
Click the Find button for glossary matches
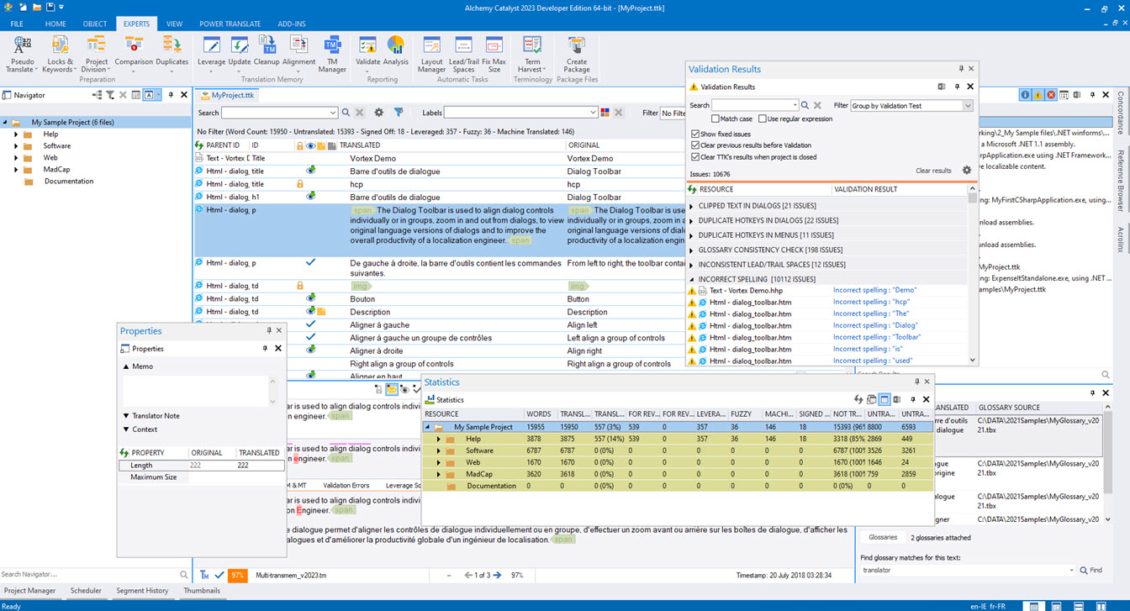(1090, 571)
